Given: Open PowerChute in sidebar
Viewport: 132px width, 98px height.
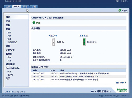Looking at the screenshot, I should pyautogui.click(x=13, y=68).
